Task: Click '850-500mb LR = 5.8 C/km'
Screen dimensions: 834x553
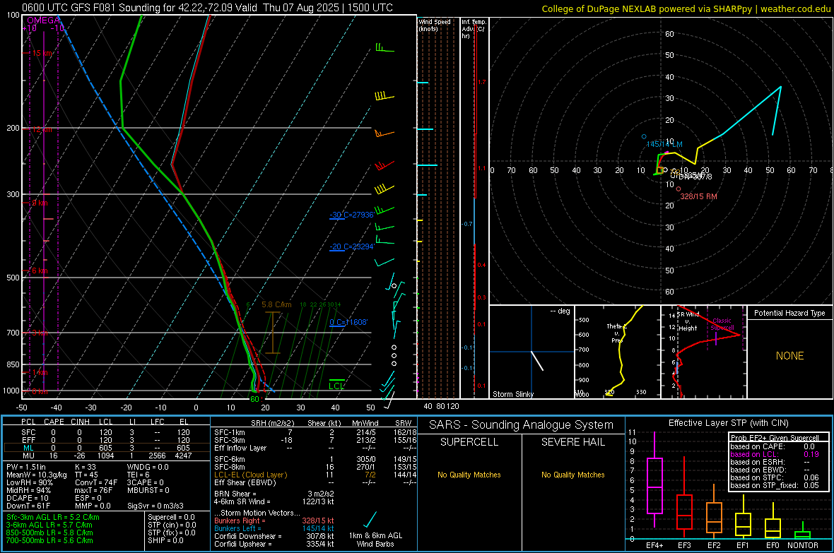Action: click(x=49, y=533)
